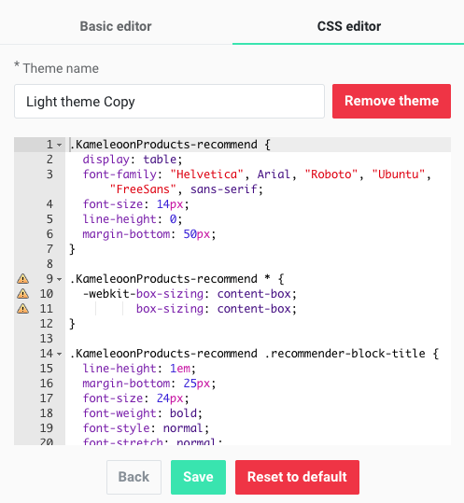Image resolution: width=464 pixels, height=503 pixels.
Task: Switch to the Basic editor tab
Action: click(x=116, y=26)
